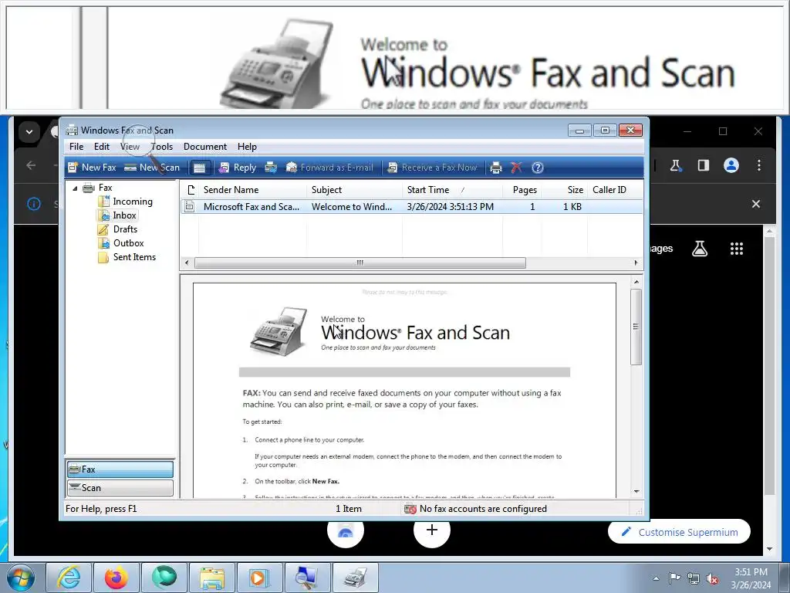This screenshot has width=790, height=593.
Task: Open the Drafts folder
Action: point(125,229)
